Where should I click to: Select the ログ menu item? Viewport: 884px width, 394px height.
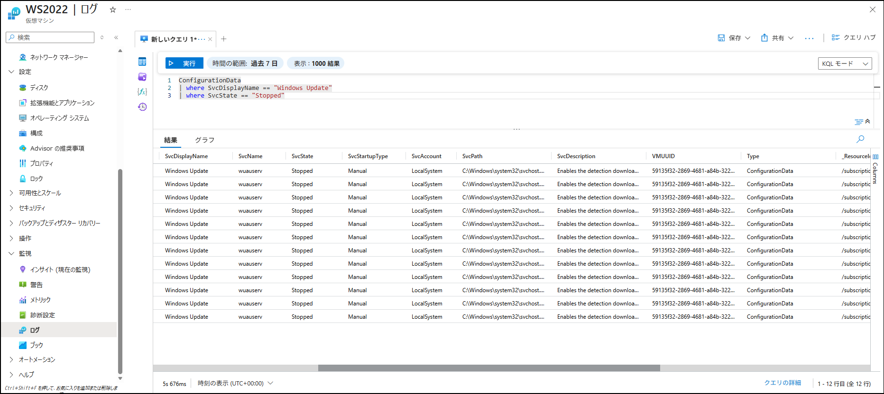click(x=59, y=330)
